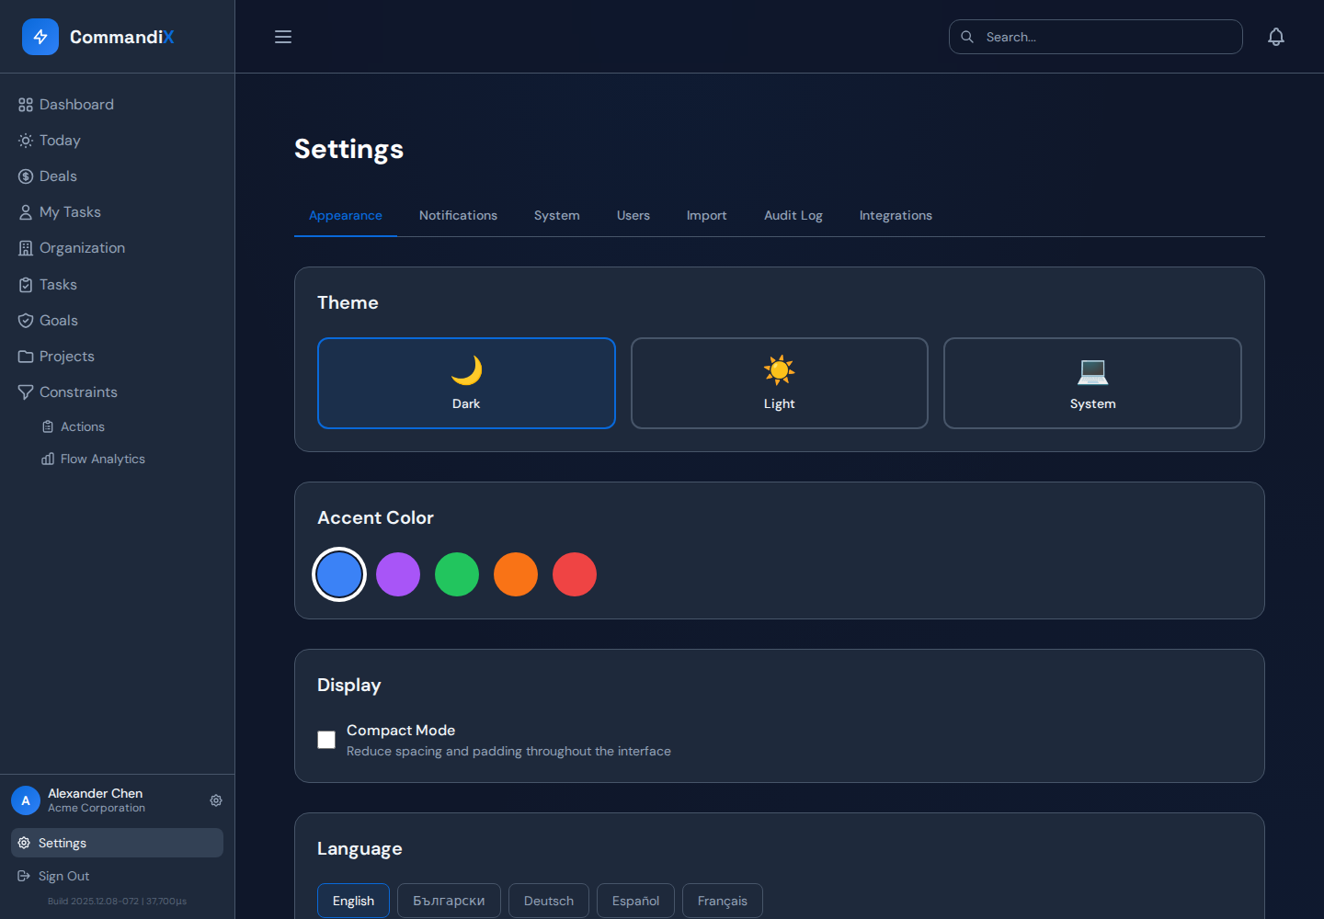This screenshot has height=919, width=1324.
Task: Open Organization page from sidebar
Action: (117, 248)
